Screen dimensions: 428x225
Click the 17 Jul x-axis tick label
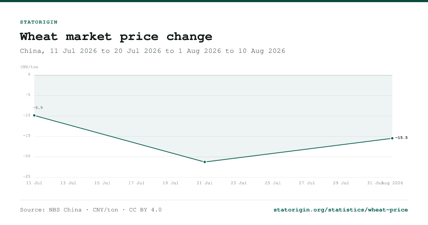coord(136,183)
